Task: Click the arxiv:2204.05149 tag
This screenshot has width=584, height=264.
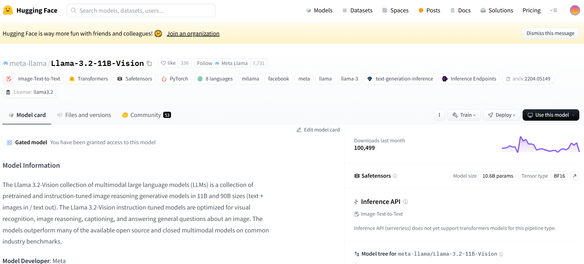Action: pyautogui.click(x=528, y=79)
